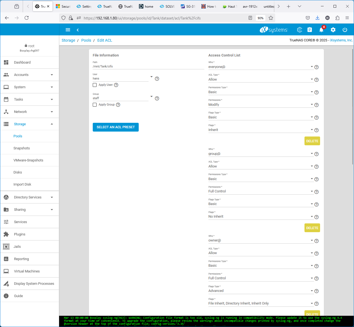
Task: Toggle reader view icon in address bar
Action: (250, 18)
